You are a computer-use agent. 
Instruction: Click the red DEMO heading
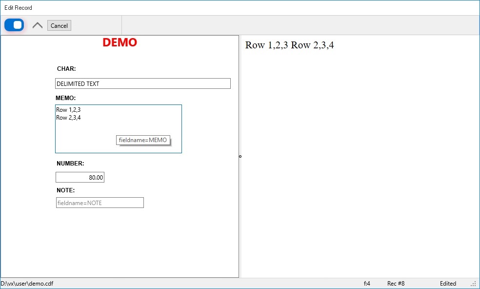120,42
